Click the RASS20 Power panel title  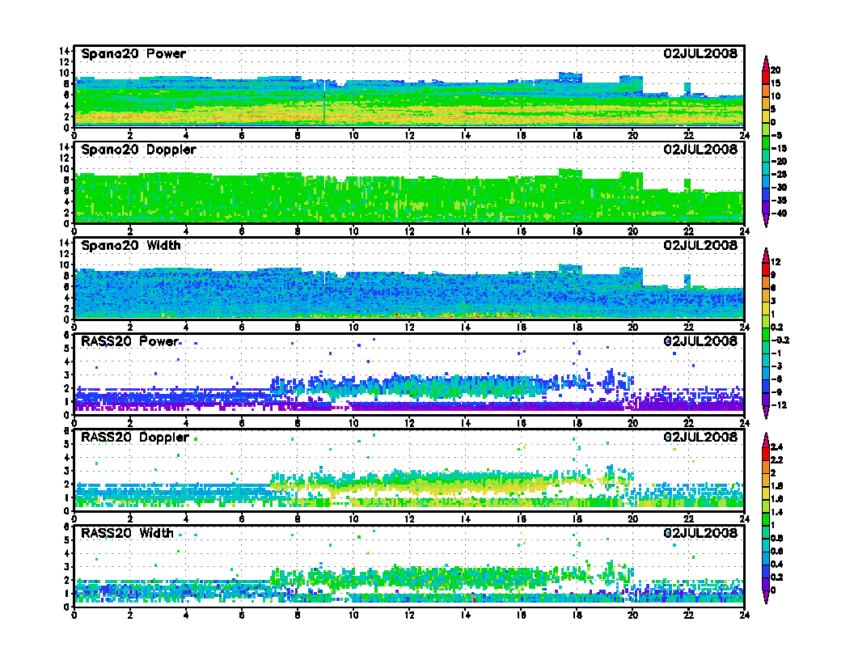point(129,341)
